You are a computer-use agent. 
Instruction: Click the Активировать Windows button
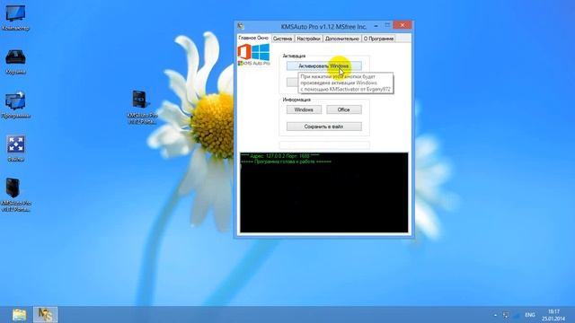click(x=323, y=65)
